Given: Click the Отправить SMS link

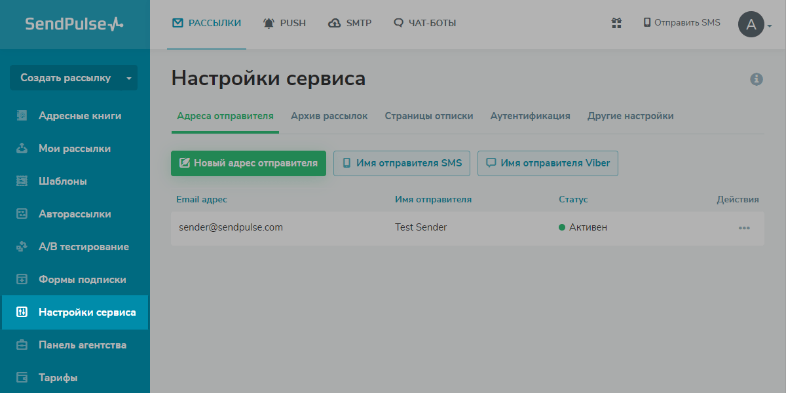Looking at the screenshot, I should (x=682, y=22).
